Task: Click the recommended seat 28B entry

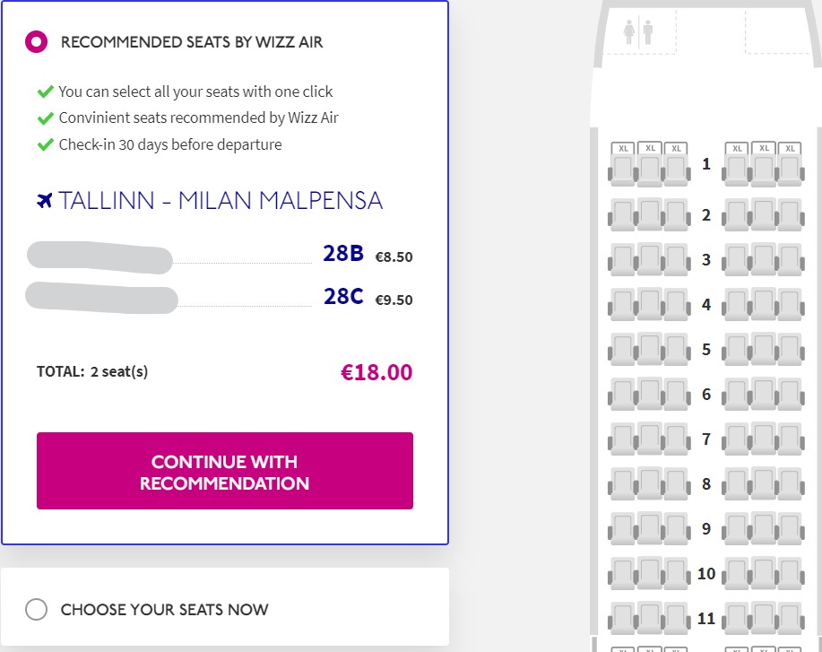Action: pos(343,255)
